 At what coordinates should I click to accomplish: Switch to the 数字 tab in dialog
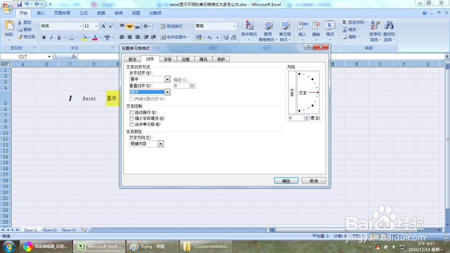pos(132,59)
